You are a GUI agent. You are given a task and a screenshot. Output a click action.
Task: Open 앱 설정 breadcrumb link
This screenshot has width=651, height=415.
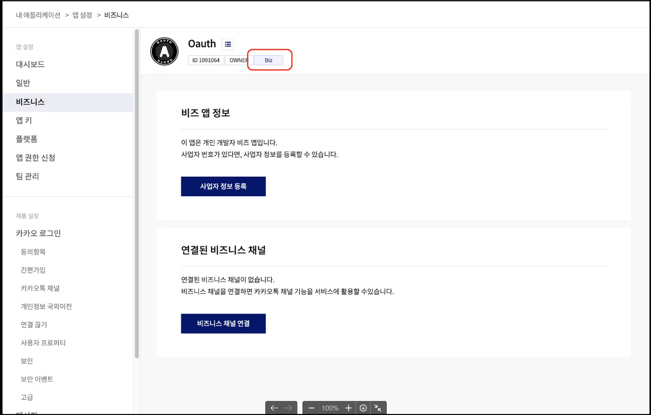pyautogui.click(x=82, y=15)
